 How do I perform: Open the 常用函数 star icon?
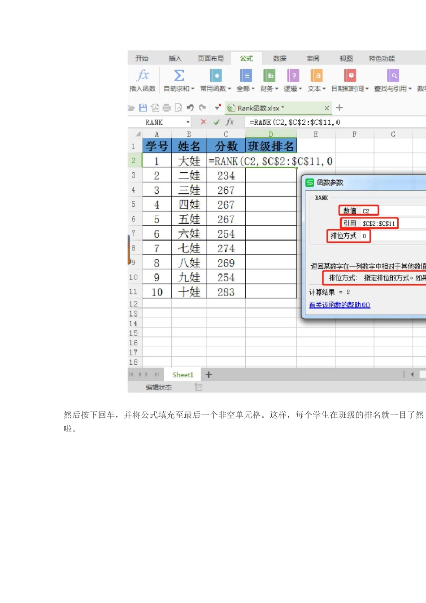216,75
